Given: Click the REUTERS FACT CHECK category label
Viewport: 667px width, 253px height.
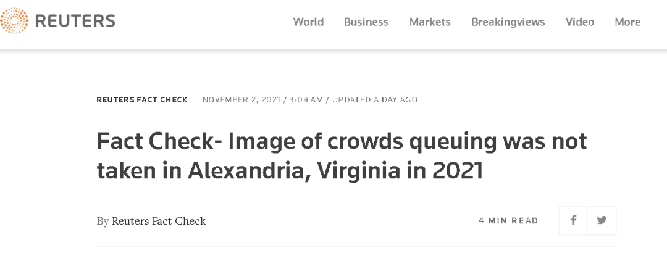Looking at the screenshot, I should pyautogui.click(x=142, y=100).
